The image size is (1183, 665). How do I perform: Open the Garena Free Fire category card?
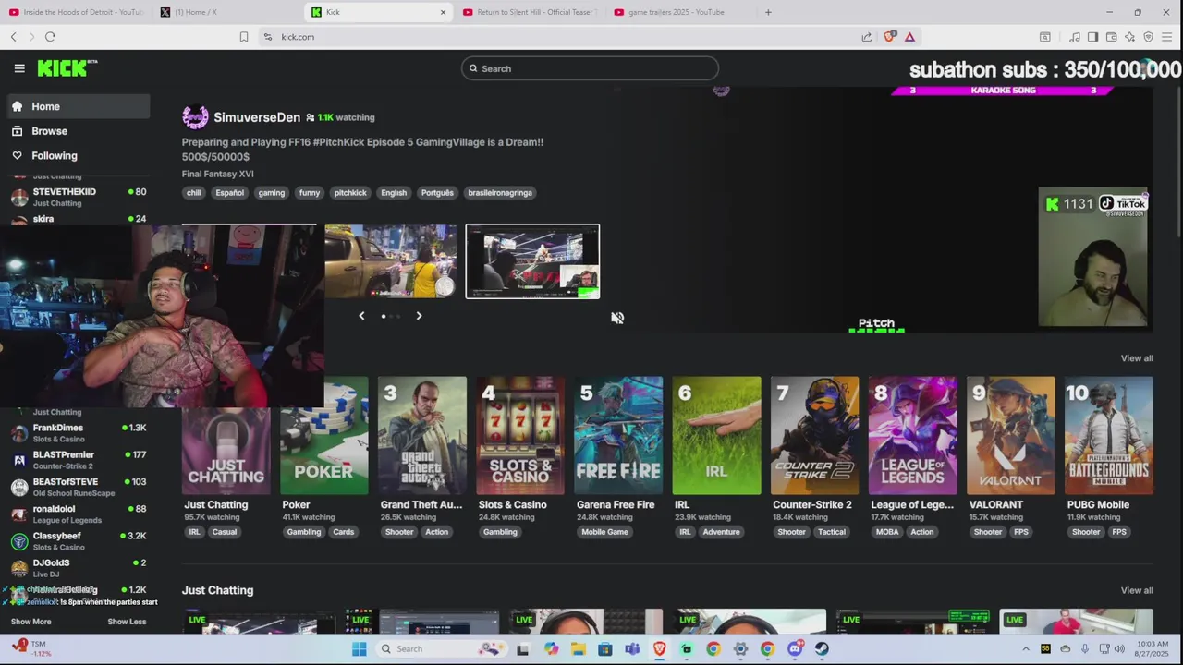coord(618,435)
